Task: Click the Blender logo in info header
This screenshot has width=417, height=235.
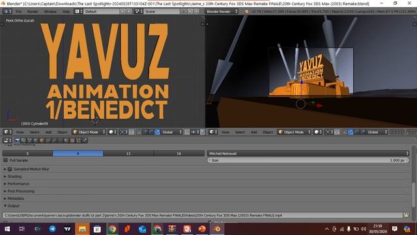Action: (x=246, y=12)
